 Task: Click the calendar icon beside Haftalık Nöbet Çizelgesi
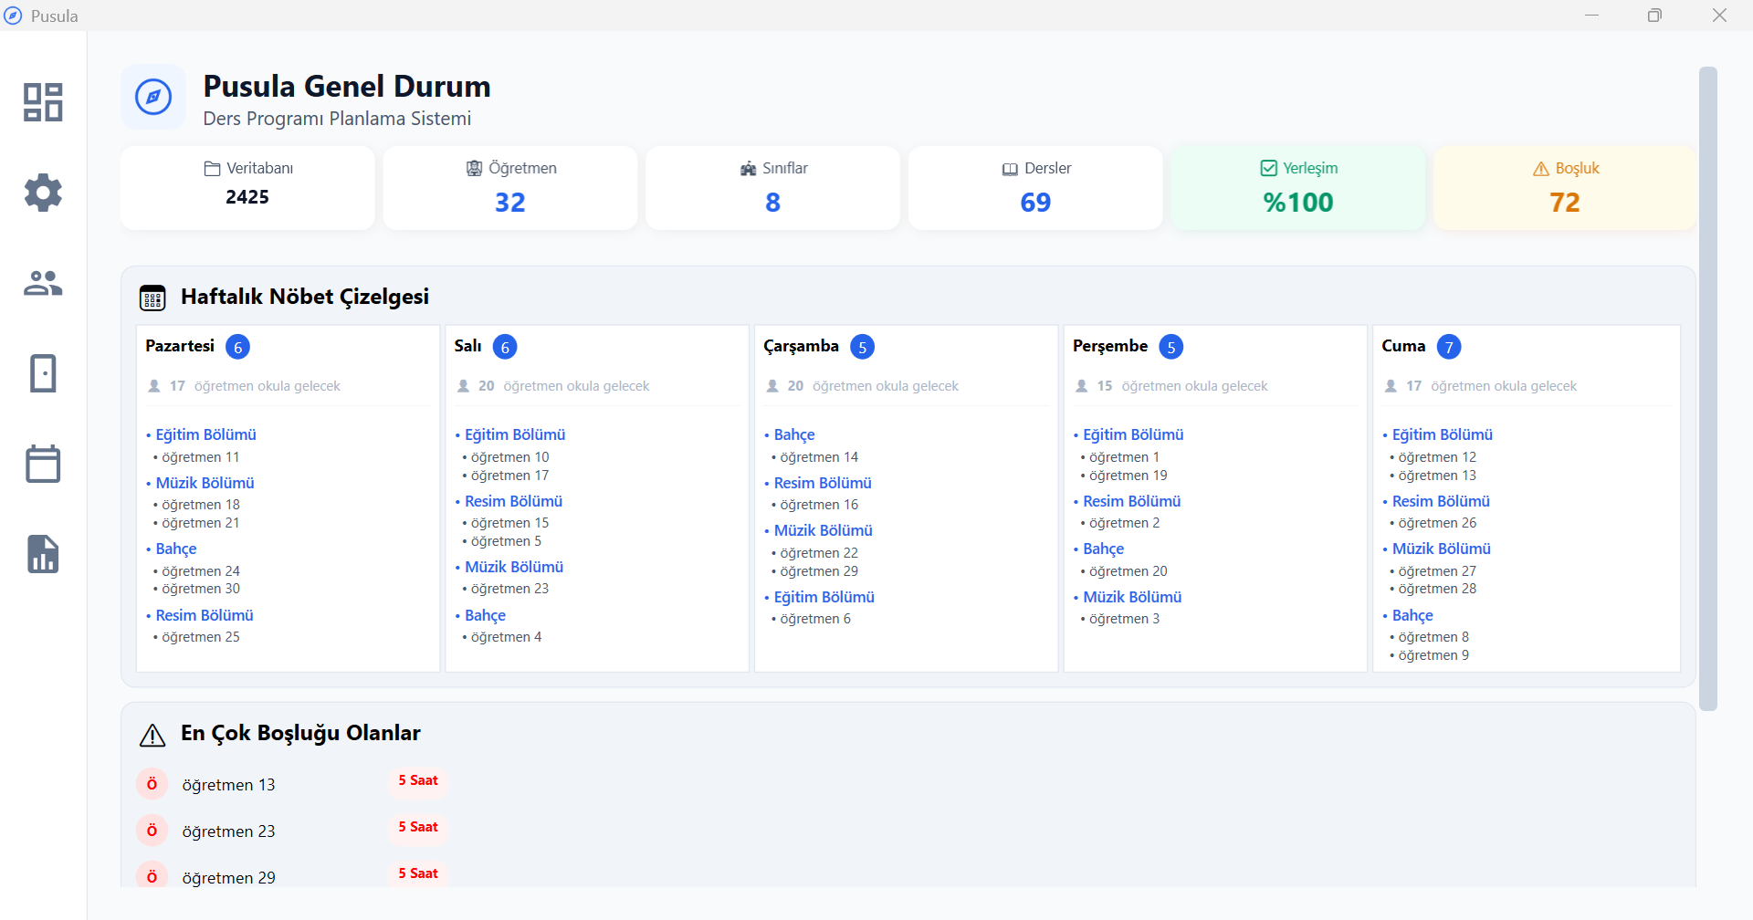[152, 298]
